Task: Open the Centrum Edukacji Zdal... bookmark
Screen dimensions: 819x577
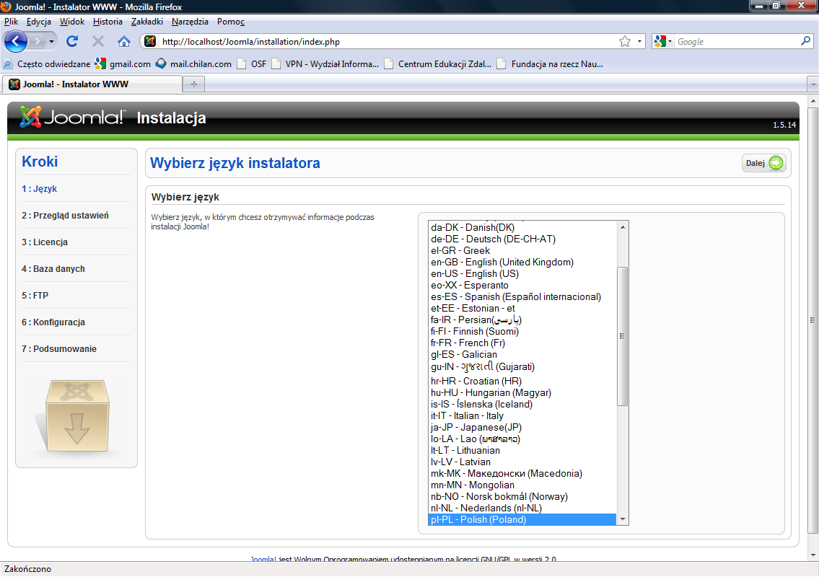Action: click(x=438, y=63)
